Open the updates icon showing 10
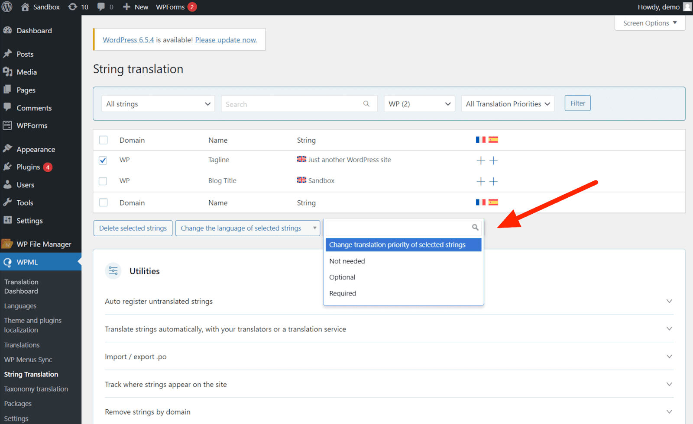The image size is (693, 424). pyautogui.click(x=73, y=7)
